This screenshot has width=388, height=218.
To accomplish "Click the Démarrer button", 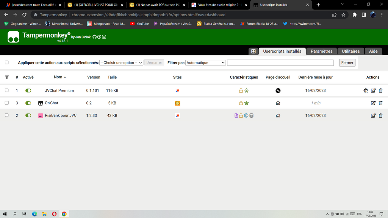I will tap(154, 63).
